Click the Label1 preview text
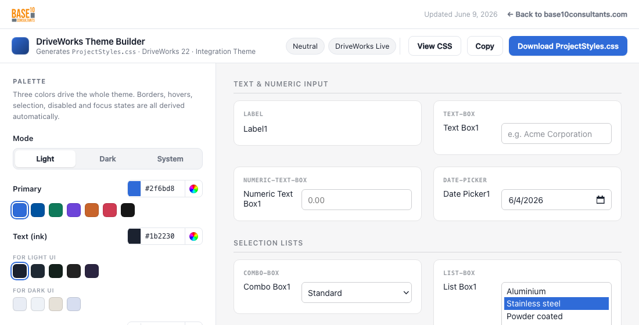 click(256, 129)
